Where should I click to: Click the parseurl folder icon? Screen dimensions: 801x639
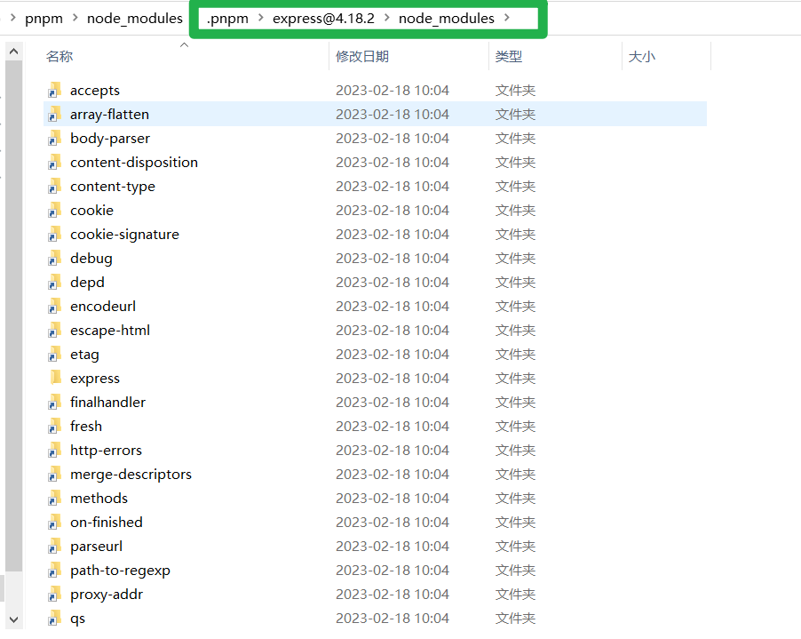(x=55, y=547)
